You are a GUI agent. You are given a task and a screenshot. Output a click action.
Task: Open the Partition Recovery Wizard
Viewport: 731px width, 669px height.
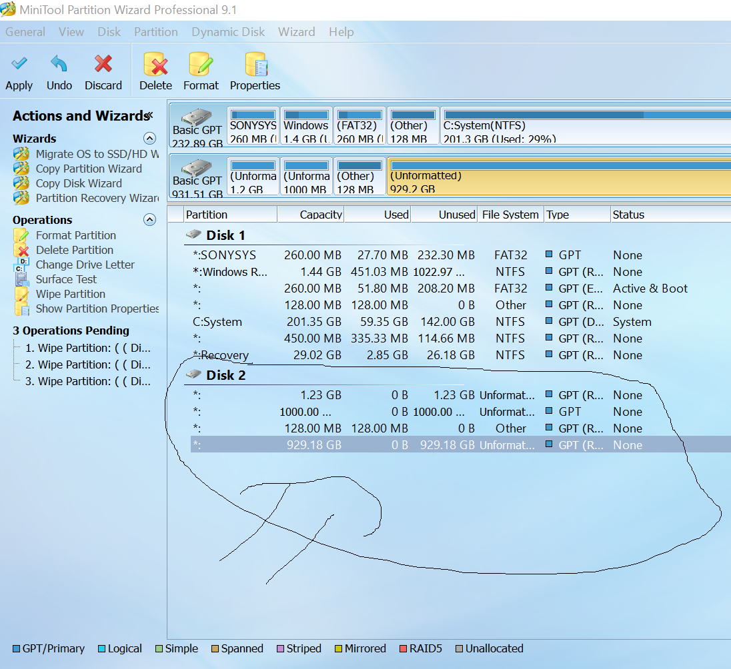click(87, 198)
